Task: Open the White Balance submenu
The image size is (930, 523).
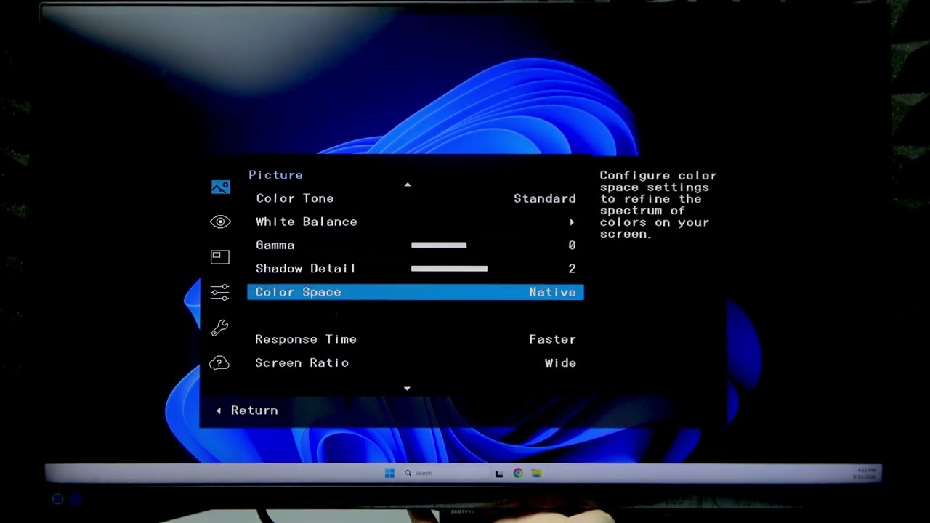Action: tap(416, 222)
